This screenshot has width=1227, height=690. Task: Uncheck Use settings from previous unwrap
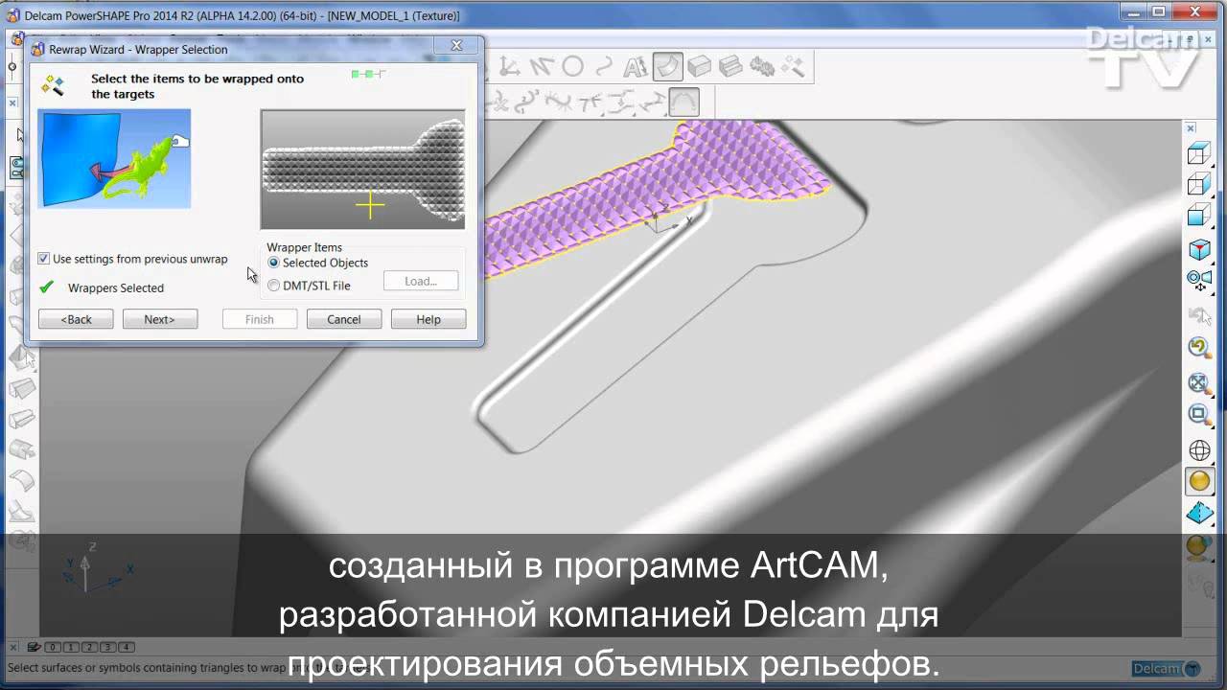(x=43, y=259)
